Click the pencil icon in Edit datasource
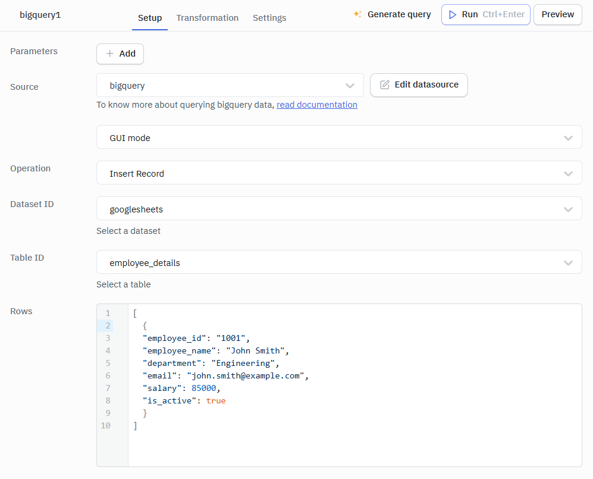This screenshot has height=479, width=593. point(385,84)
